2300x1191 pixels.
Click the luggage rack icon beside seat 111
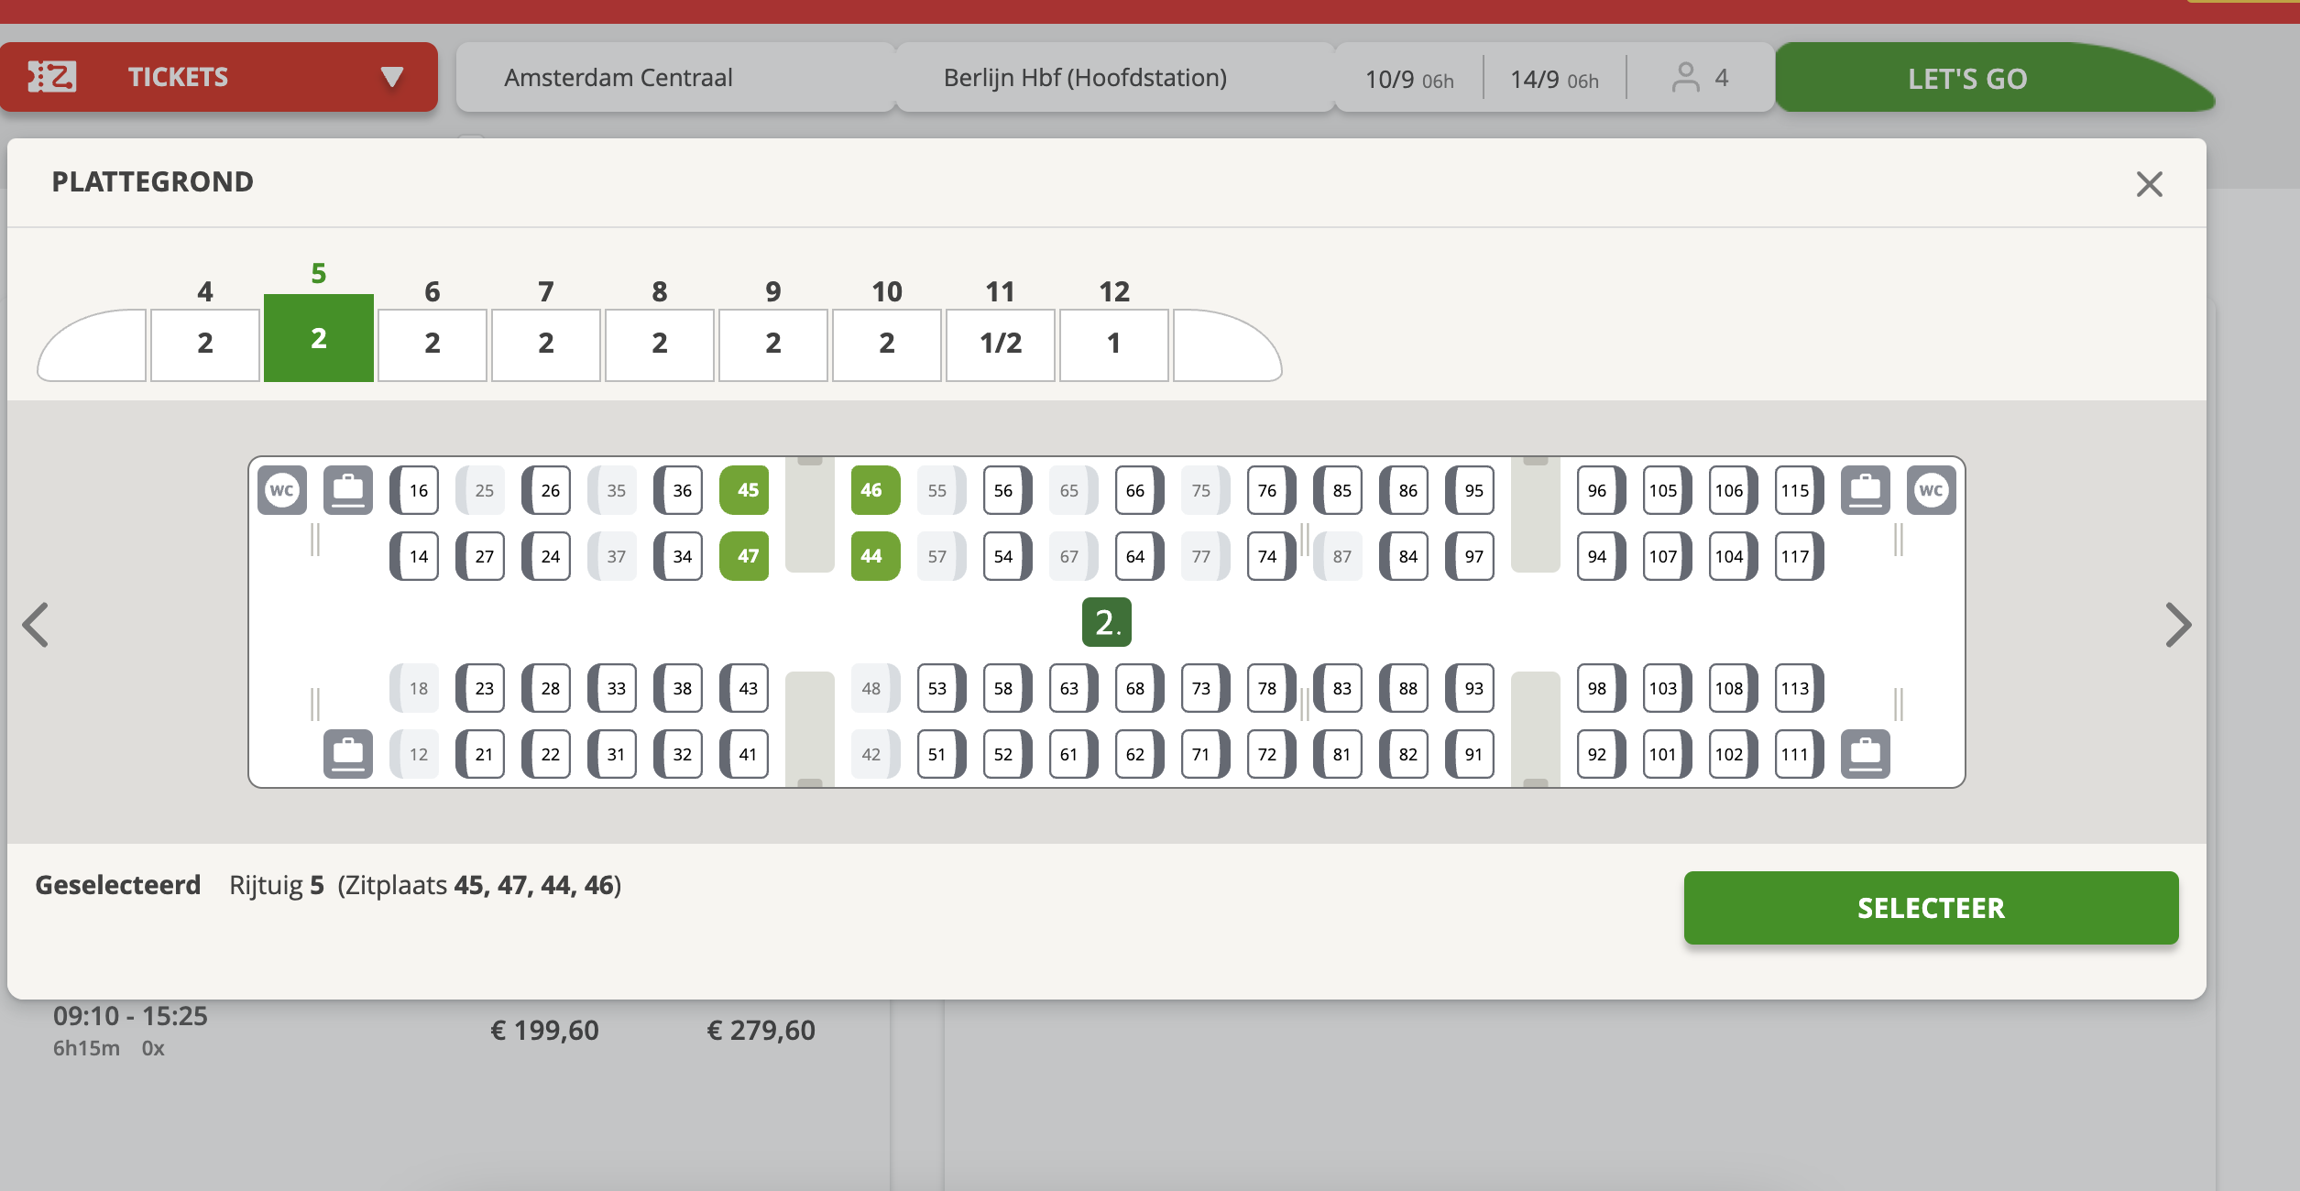1865,754
